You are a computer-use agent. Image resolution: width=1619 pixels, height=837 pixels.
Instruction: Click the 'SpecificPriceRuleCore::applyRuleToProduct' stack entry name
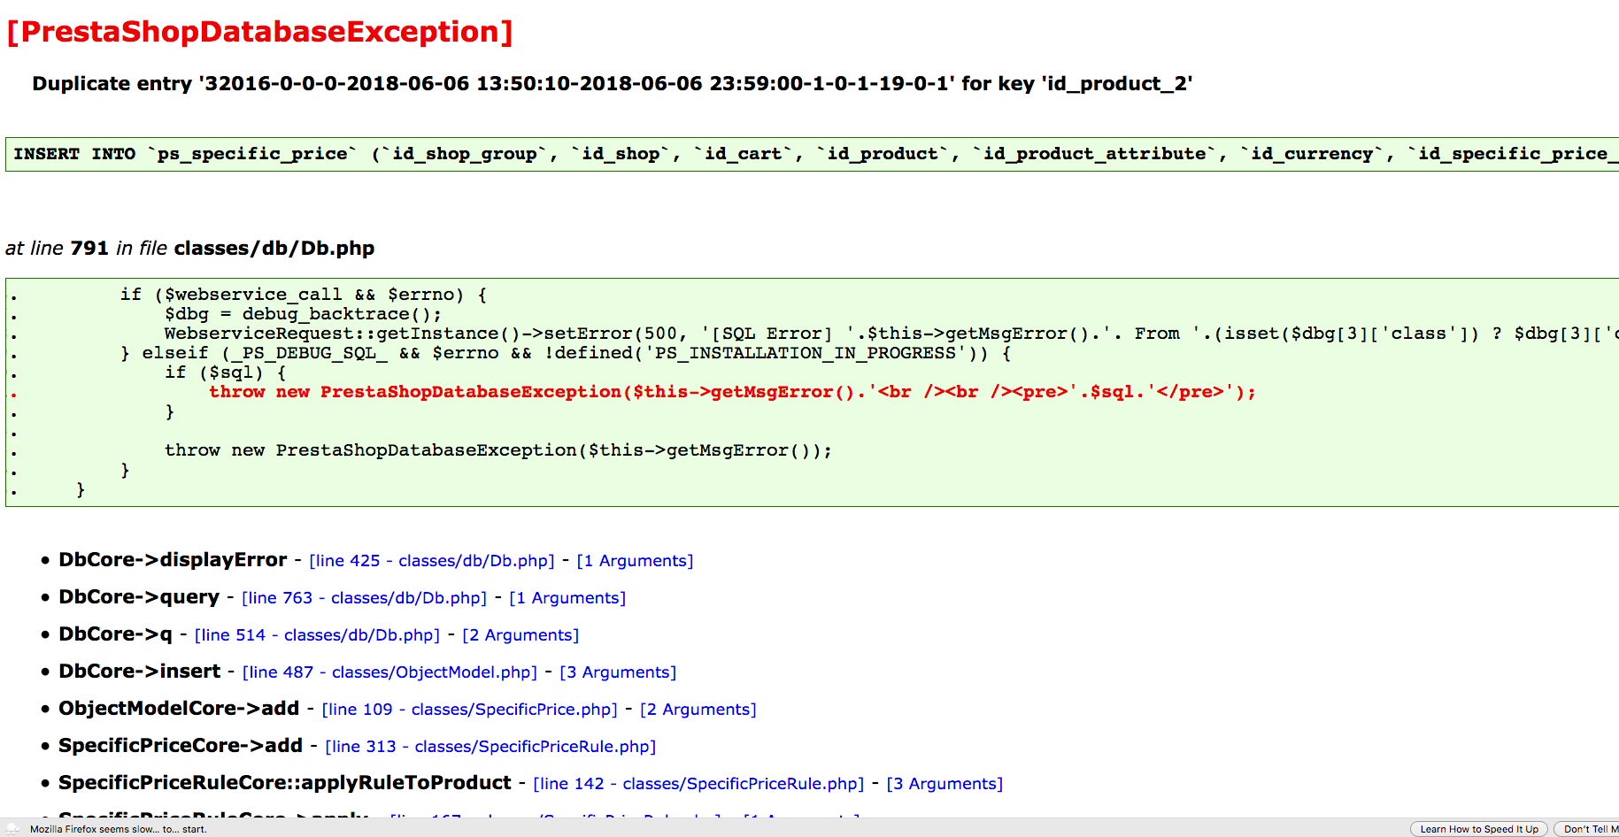[x=285, y=783]
